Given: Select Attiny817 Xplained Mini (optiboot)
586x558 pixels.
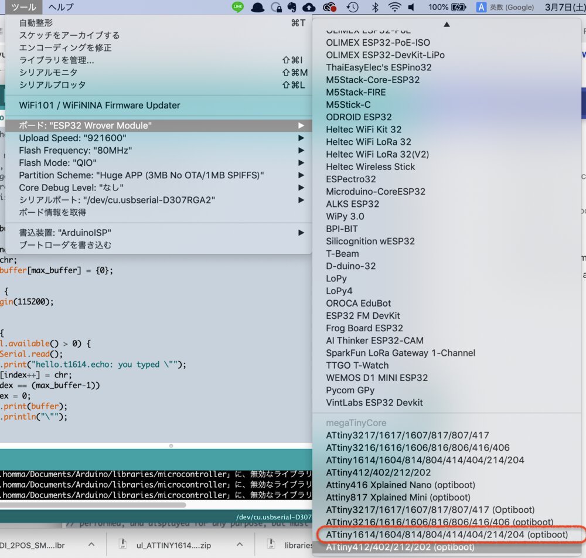Looking at the screenshot, I should (x=447, y=497).
